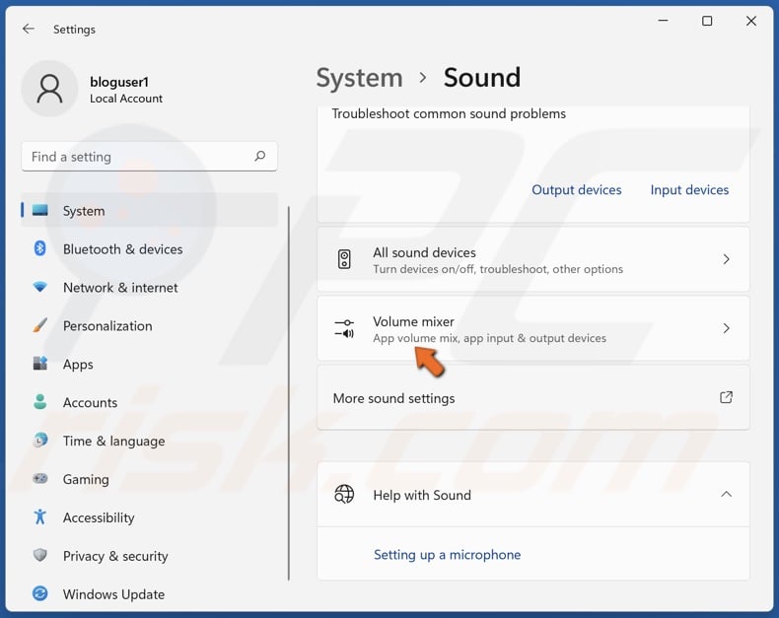Open System category in sidebar
779x618 pixels.
point(149,211)
